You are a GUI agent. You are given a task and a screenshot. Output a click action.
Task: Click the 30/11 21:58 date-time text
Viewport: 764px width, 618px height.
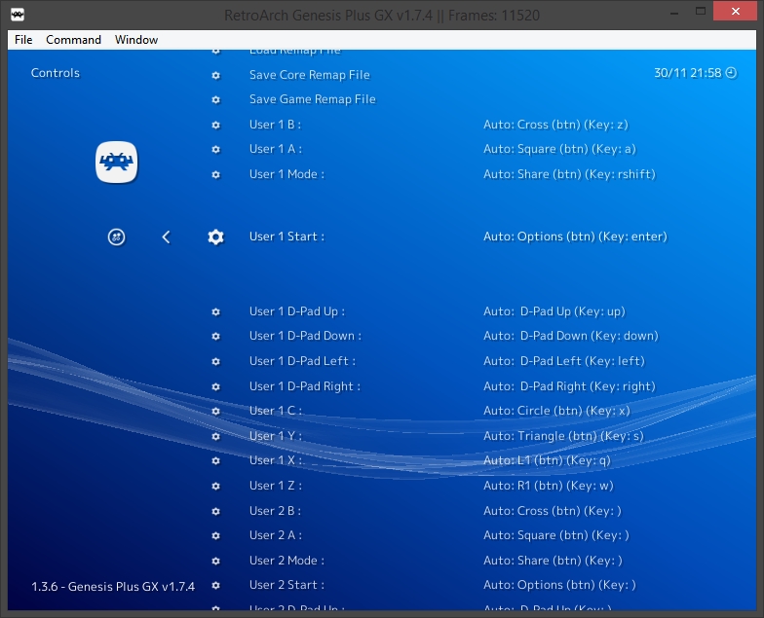pyautogui.click(x=688, y=73)
